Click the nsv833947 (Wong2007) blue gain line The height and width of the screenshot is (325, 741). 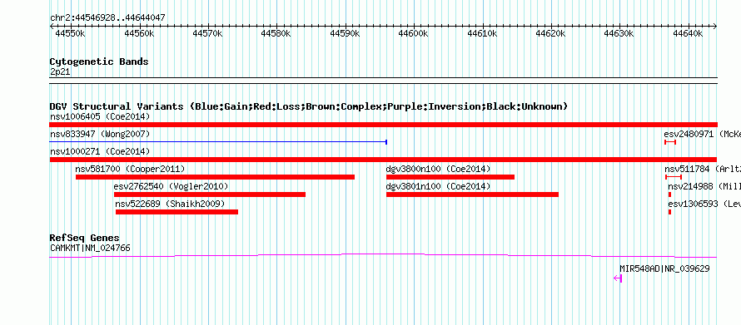[218, 142]
